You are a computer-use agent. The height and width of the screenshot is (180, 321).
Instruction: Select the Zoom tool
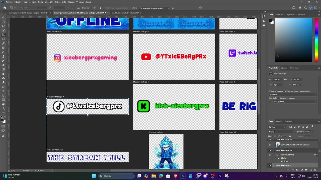click(3, 108)
